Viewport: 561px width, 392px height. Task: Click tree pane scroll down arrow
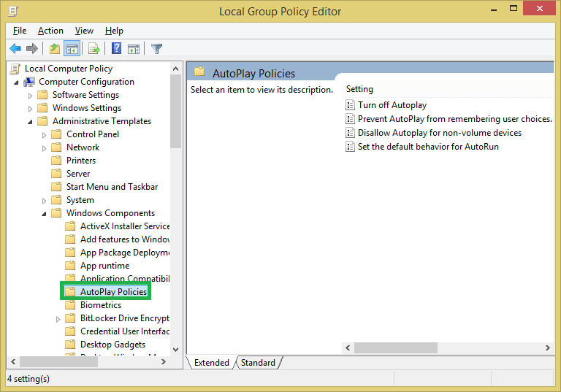point(175,350)
